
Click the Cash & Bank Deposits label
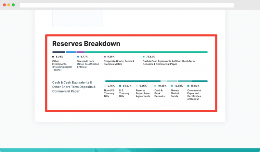[x=160, y=93]
